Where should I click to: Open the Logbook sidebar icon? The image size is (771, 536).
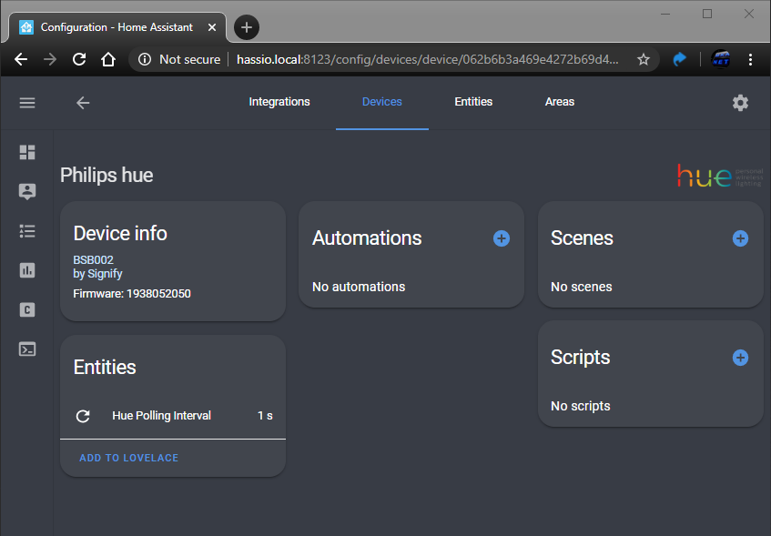point(27,231)
